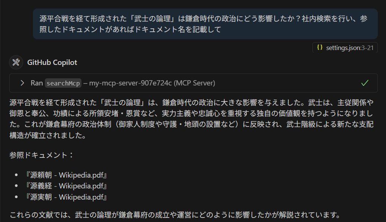Expand the Ran searchMcp tool call chevron

22,83
